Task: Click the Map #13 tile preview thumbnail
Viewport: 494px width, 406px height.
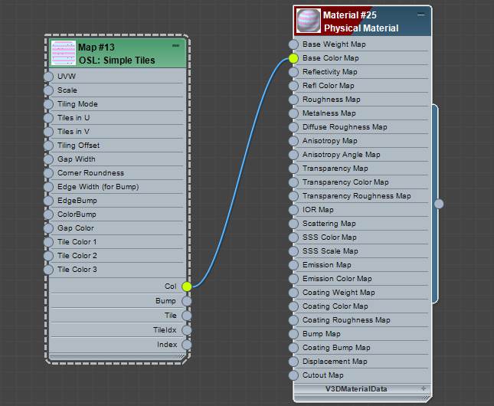Action: (x=64, y=53)
